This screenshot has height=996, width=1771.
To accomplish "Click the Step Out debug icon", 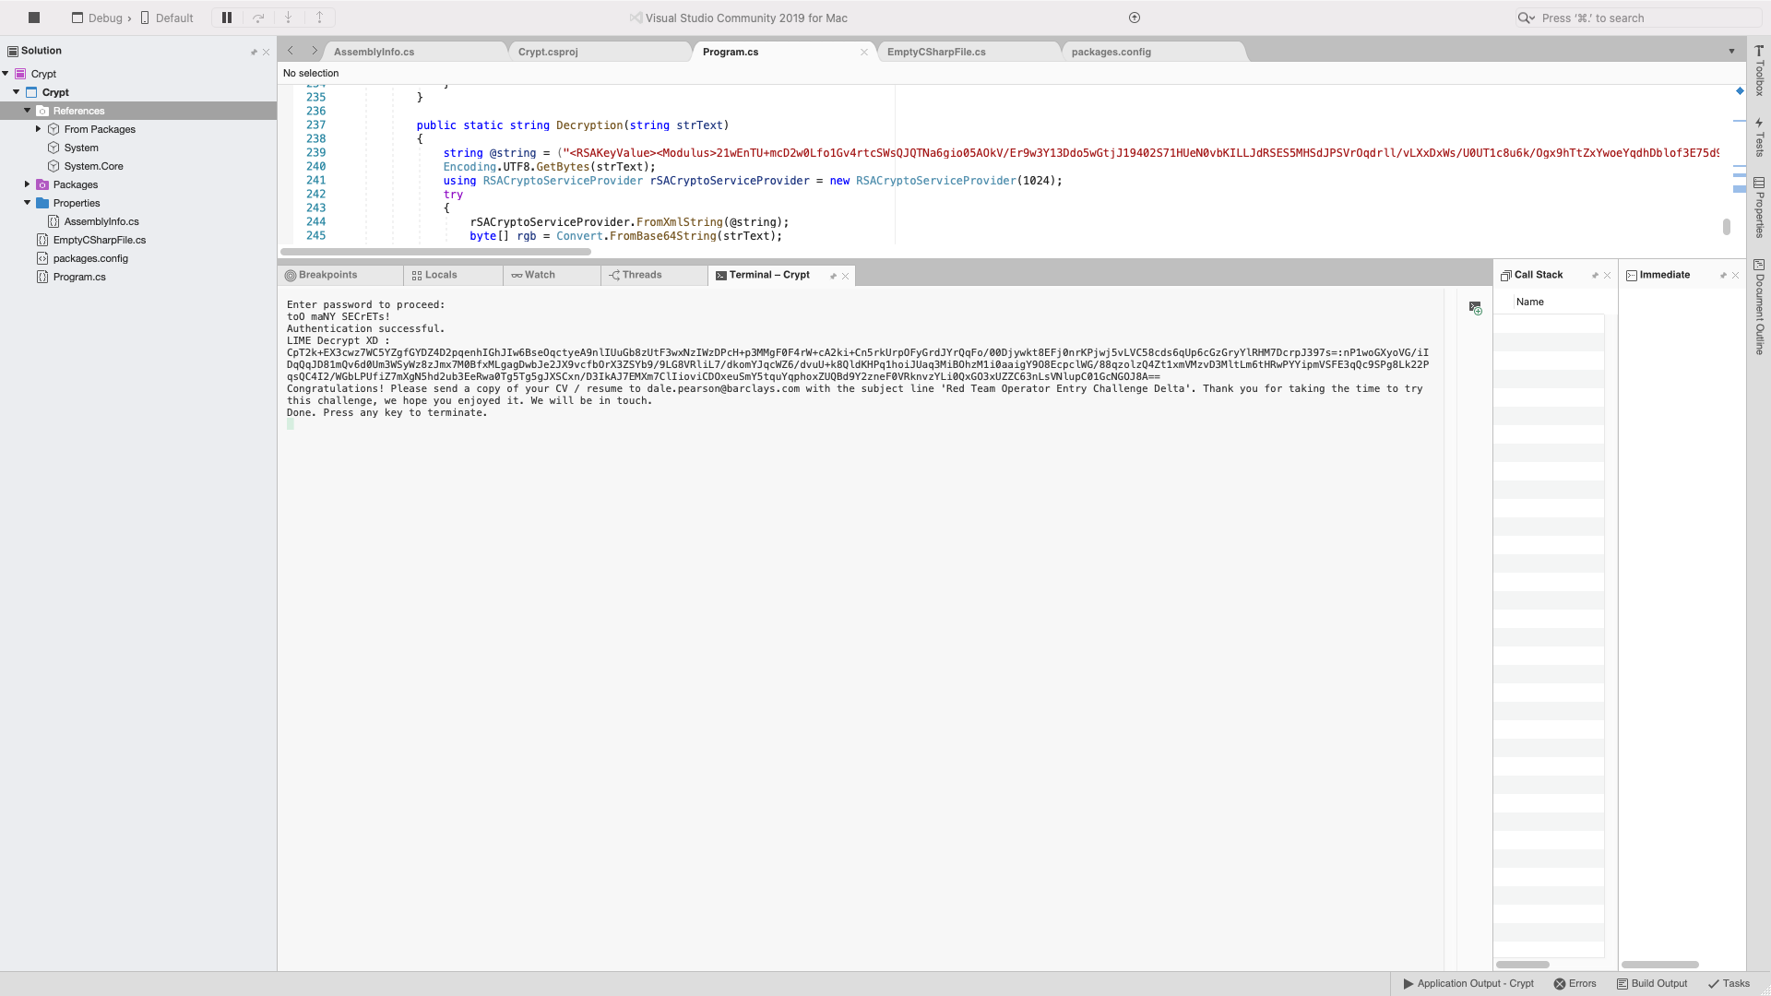I will click(319, 18).
